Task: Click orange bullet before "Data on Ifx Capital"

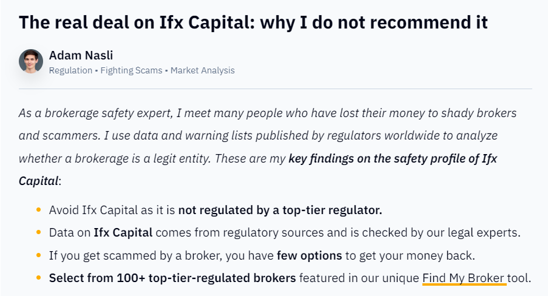Action: 38,233
